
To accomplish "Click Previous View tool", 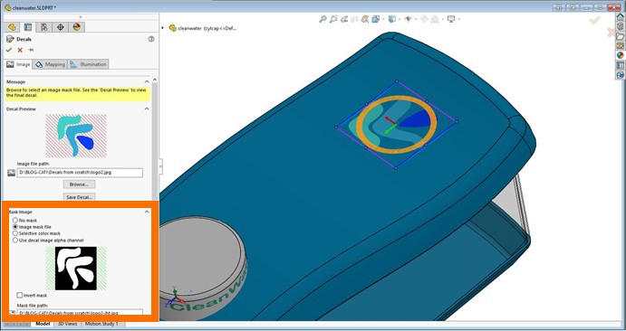I will click(344, 19).
